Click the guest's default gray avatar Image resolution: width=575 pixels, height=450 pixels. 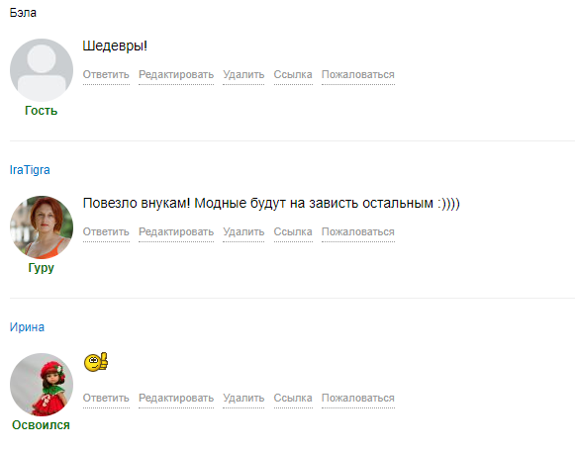[42, 70]
